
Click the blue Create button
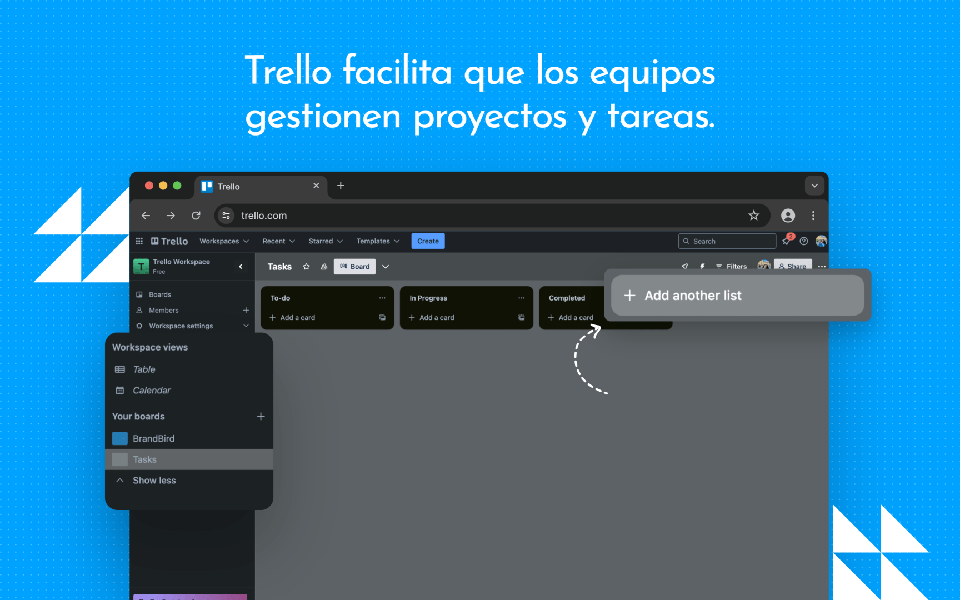click(x=428, y=241)
